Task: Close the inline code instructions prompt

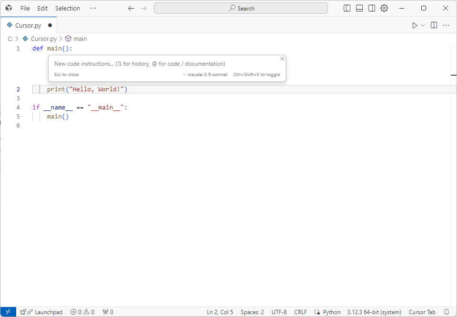Action: [x=282, y=59]
